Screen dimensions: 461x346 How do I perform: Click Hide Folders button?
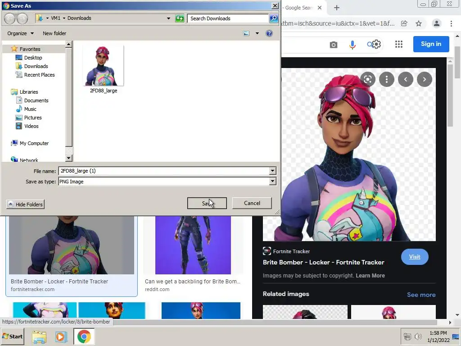(x=25, y=205)
